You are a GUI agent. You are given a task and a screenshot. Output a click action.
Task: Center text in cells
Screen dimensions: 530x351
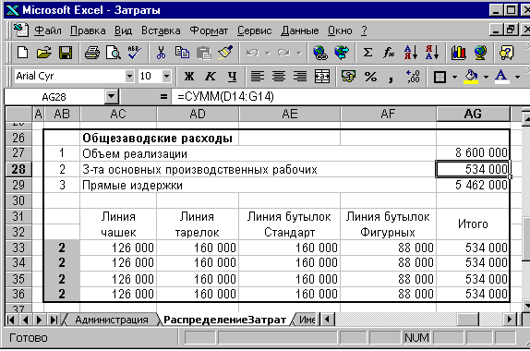279,77
